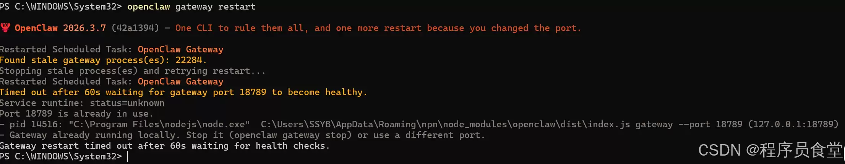Click the stale process ID 22284
Screen dimensions: 845x164
coord(189,60)
